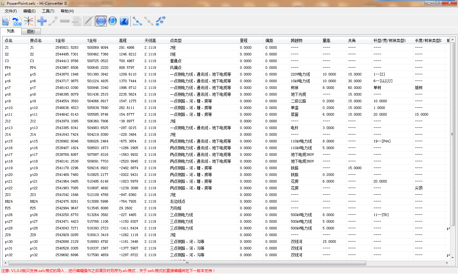Click the 右边线点 cell in row BR24
This screenshot has width=458, height=274.
tap(178, 201)
